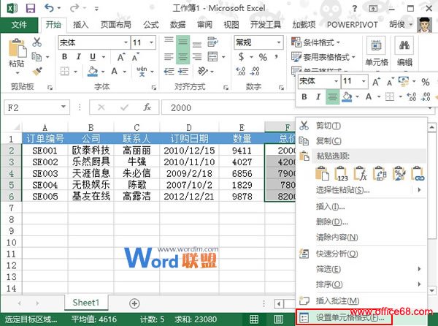Open the ribbon font name dropdown
Image resolution: width=438 pixels, height=326 pixels.
(x=126, y=42)
